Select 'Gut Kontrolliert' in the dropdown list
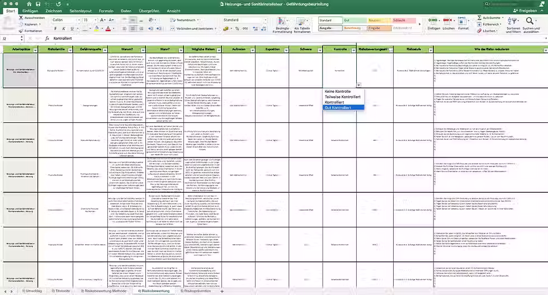Image resolution: width=548 pixels, height=295 pixels. pyautogui.click(x=343, y=107)
